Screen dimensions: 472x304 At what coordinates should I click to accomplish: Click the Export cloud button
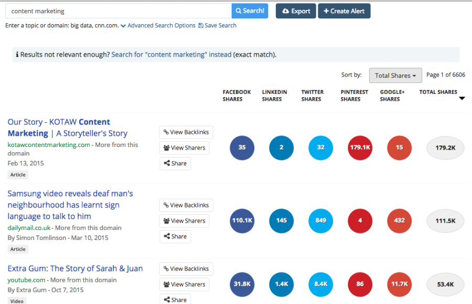tap(296, 11)
